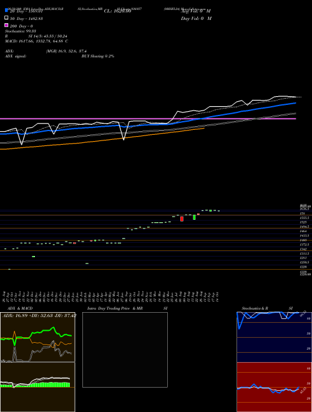The image size is (312, 412).
Task: Click the '50 Day = 1482.83' legend text
Action: [x=26, y=19]
